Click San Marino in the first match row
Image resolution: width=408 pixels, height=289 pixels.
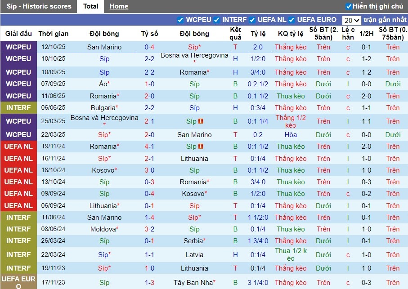click(104, 47)
